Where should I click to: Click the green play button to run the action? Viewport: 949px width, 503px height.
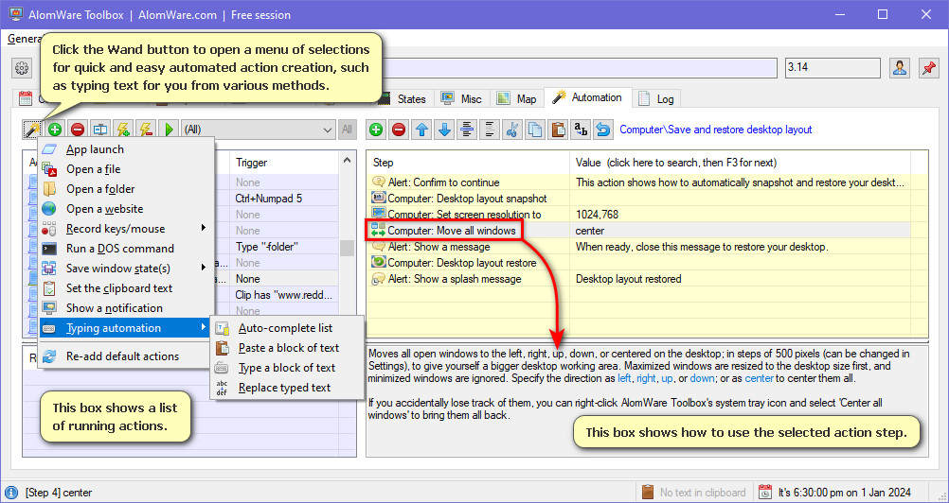pyautogui.click(x=169, y=130)
